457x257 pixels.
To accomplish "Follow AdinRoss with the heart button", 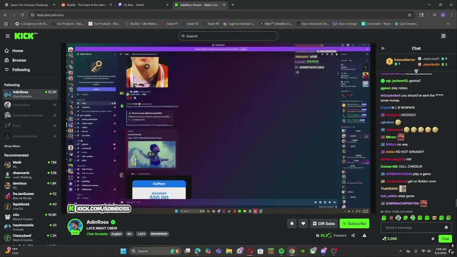I will pos(303,224).
